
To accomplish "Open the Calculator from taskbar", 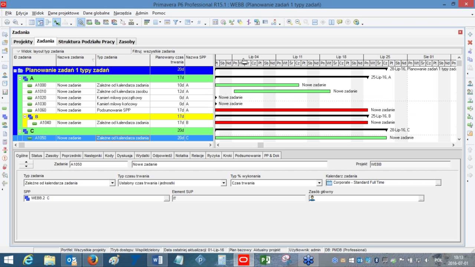I will coord(222,260).
